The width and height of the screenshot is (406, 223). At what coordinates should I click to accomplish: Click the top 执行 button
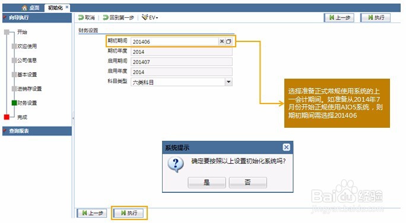tap(376, 18)
